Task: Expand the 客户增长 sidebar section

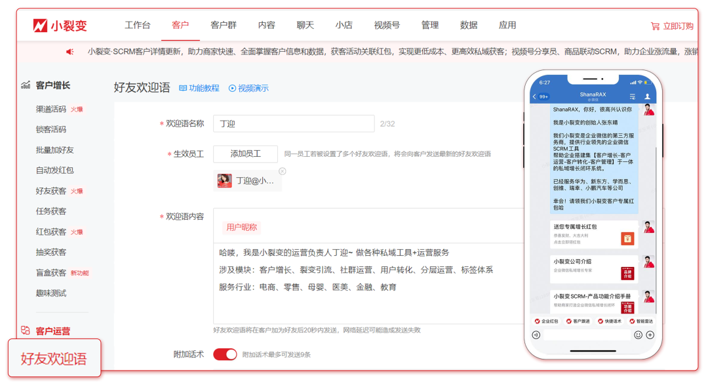Action: tap(52, 85)
